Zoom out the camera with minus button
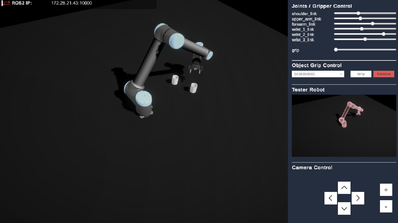398x223 pixels. [x=386, y=206]
